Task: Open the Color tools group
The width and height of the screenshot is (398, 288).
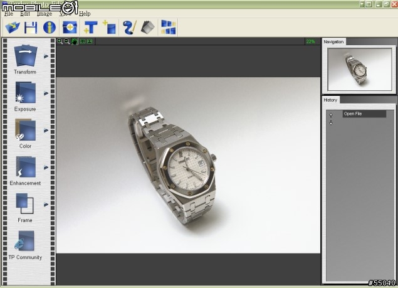Action: point(25,130)
